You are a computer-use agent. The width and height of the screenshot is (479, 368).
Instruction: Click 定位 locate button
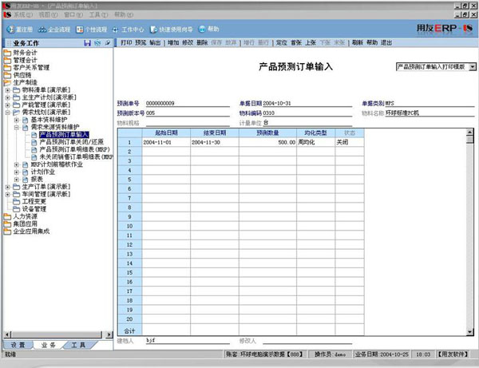pyautogui.click(x=282, y=43)
